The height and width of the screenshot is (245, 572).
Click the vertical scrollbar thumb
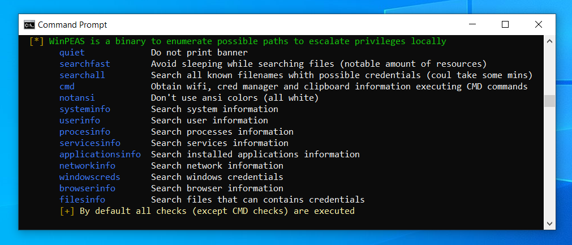point(549,101)
